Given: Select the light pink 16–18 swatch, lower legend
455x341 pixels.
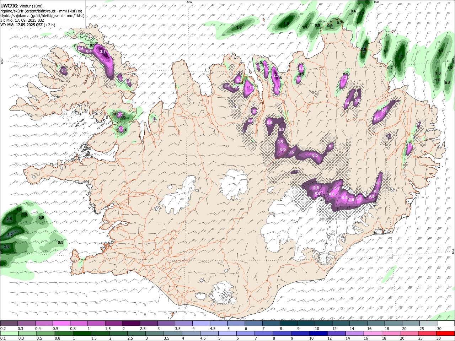Looking at the screenshot, I should tap(373, 333).
